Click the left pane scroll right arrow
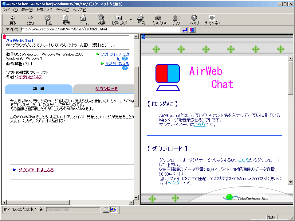The width and height of the screenshot is (295, 221). point(131,202)
